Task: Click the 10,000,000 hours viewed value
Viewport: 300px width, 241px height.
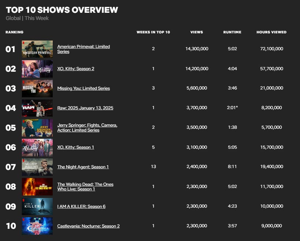Action: (x=272, y=206)
